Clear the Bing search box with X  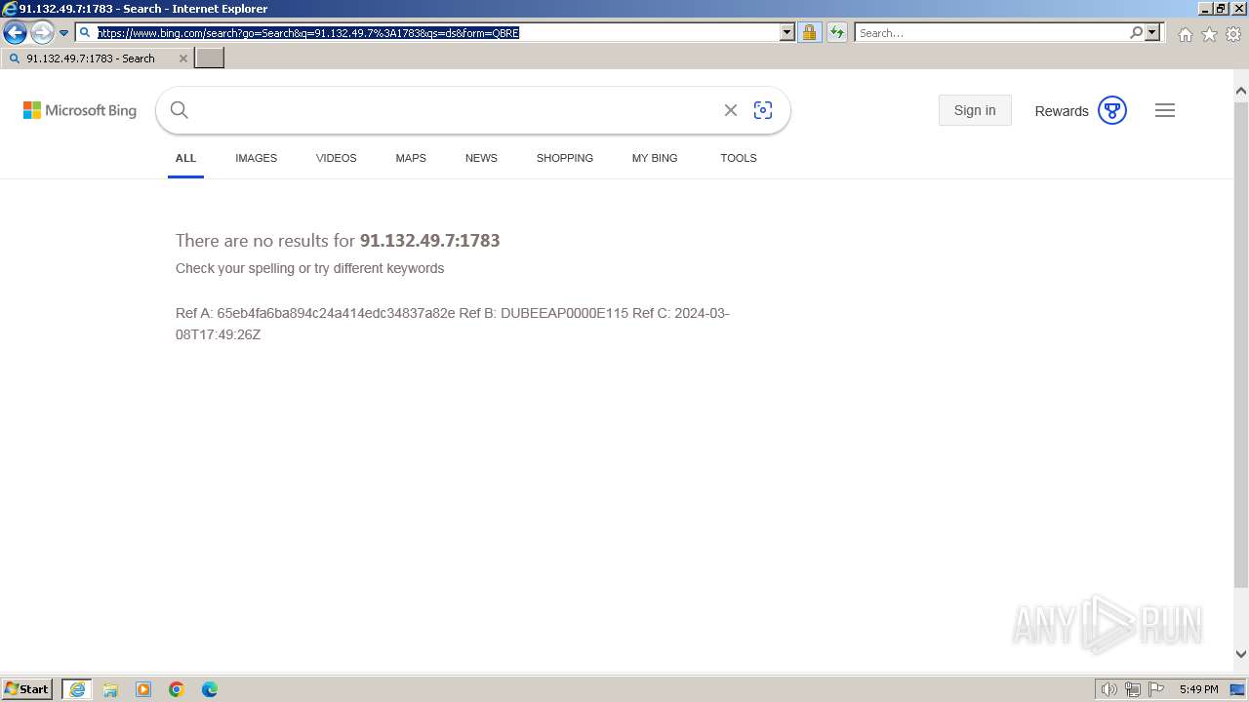pos(730,110)
